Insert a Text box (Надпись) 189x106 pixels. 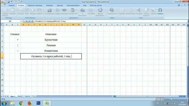tap(122, 11)
